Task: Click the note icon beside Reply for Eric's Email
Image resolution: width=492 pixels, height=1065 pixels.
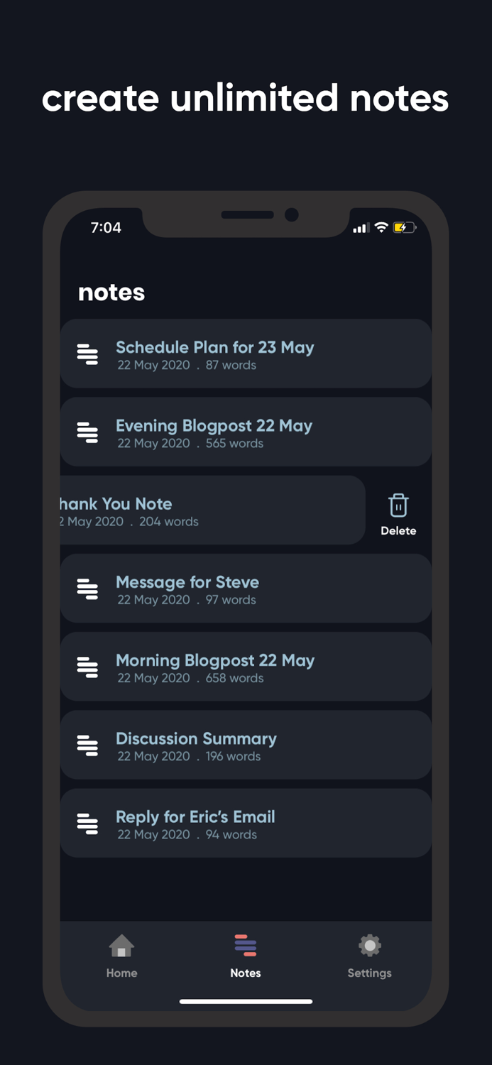Action: tap(88, 823)
